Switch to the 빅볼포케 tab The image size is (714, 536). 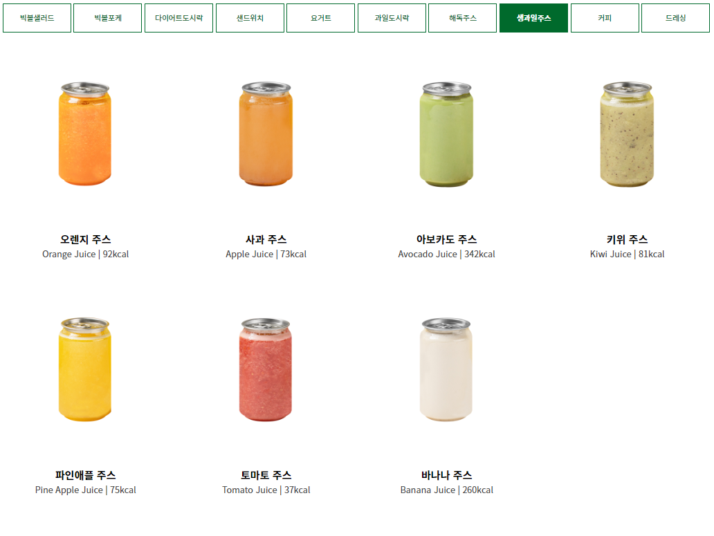pos(107,18)
